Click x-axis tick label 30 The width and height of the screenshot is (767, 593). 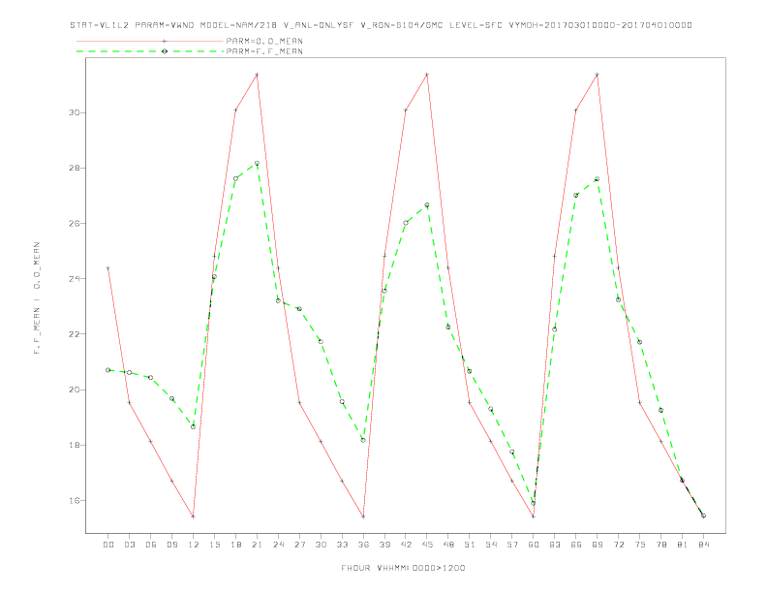[321, 545]
